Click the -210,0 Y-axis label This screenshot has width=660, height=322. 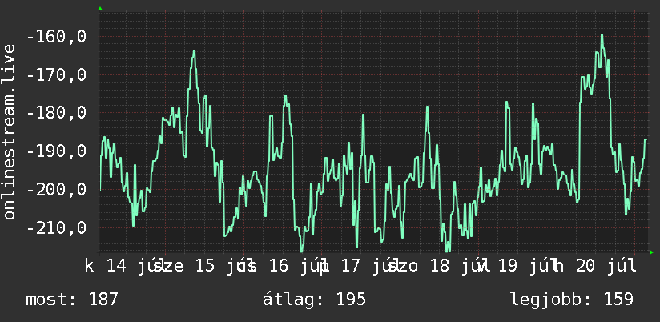pyautogui.click(x=56, y=227)
